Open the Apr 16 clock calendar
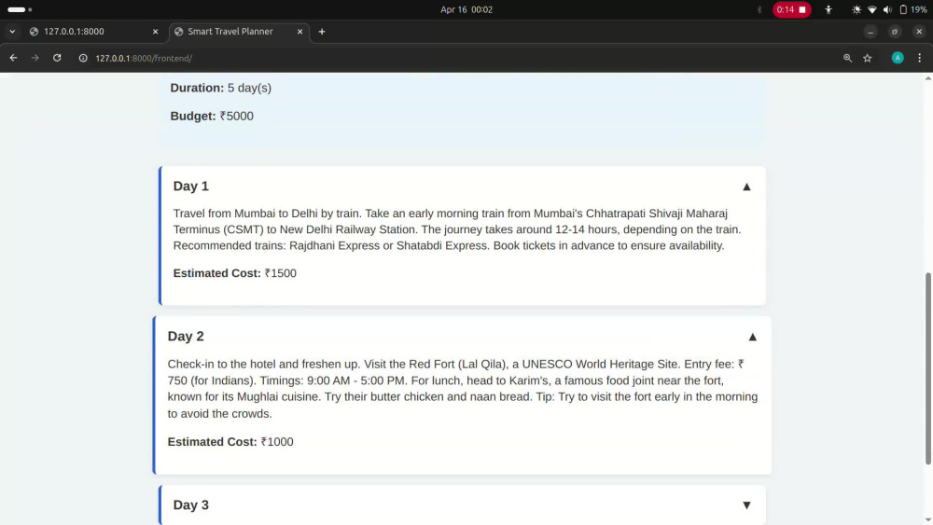Screen dimensions: 933x525 (466, 9)
